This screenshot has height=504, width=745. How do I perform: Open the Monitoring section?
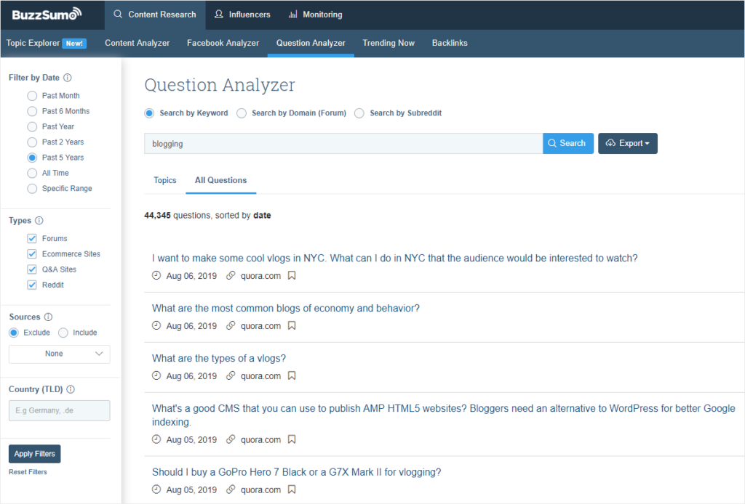click(315, 15)
